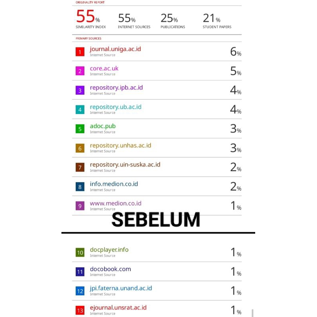Viewport: 317px width, 317px height.
Task: Click the teal number 4 source badge
Action: [80, 110]
